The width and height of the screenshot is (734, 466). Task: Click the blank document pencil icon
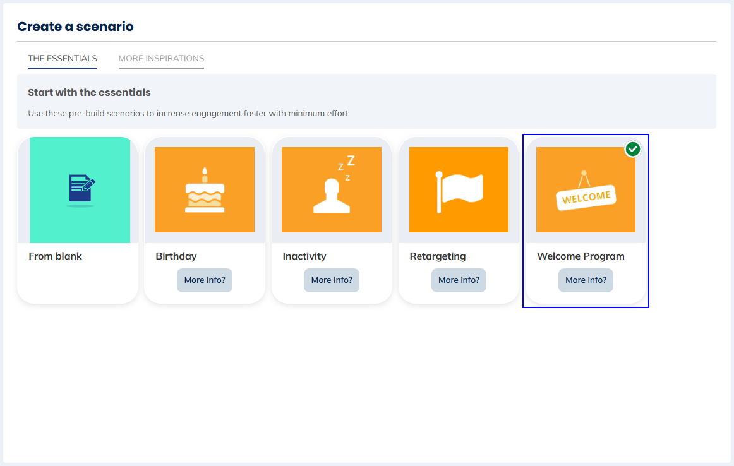81,190
